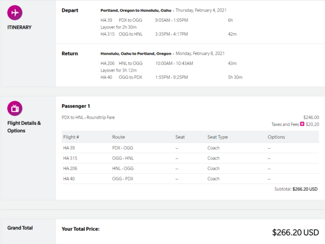Select PDX - OGG route cell
The width and height of the screenshot is (325, 244).
(123, 148)
